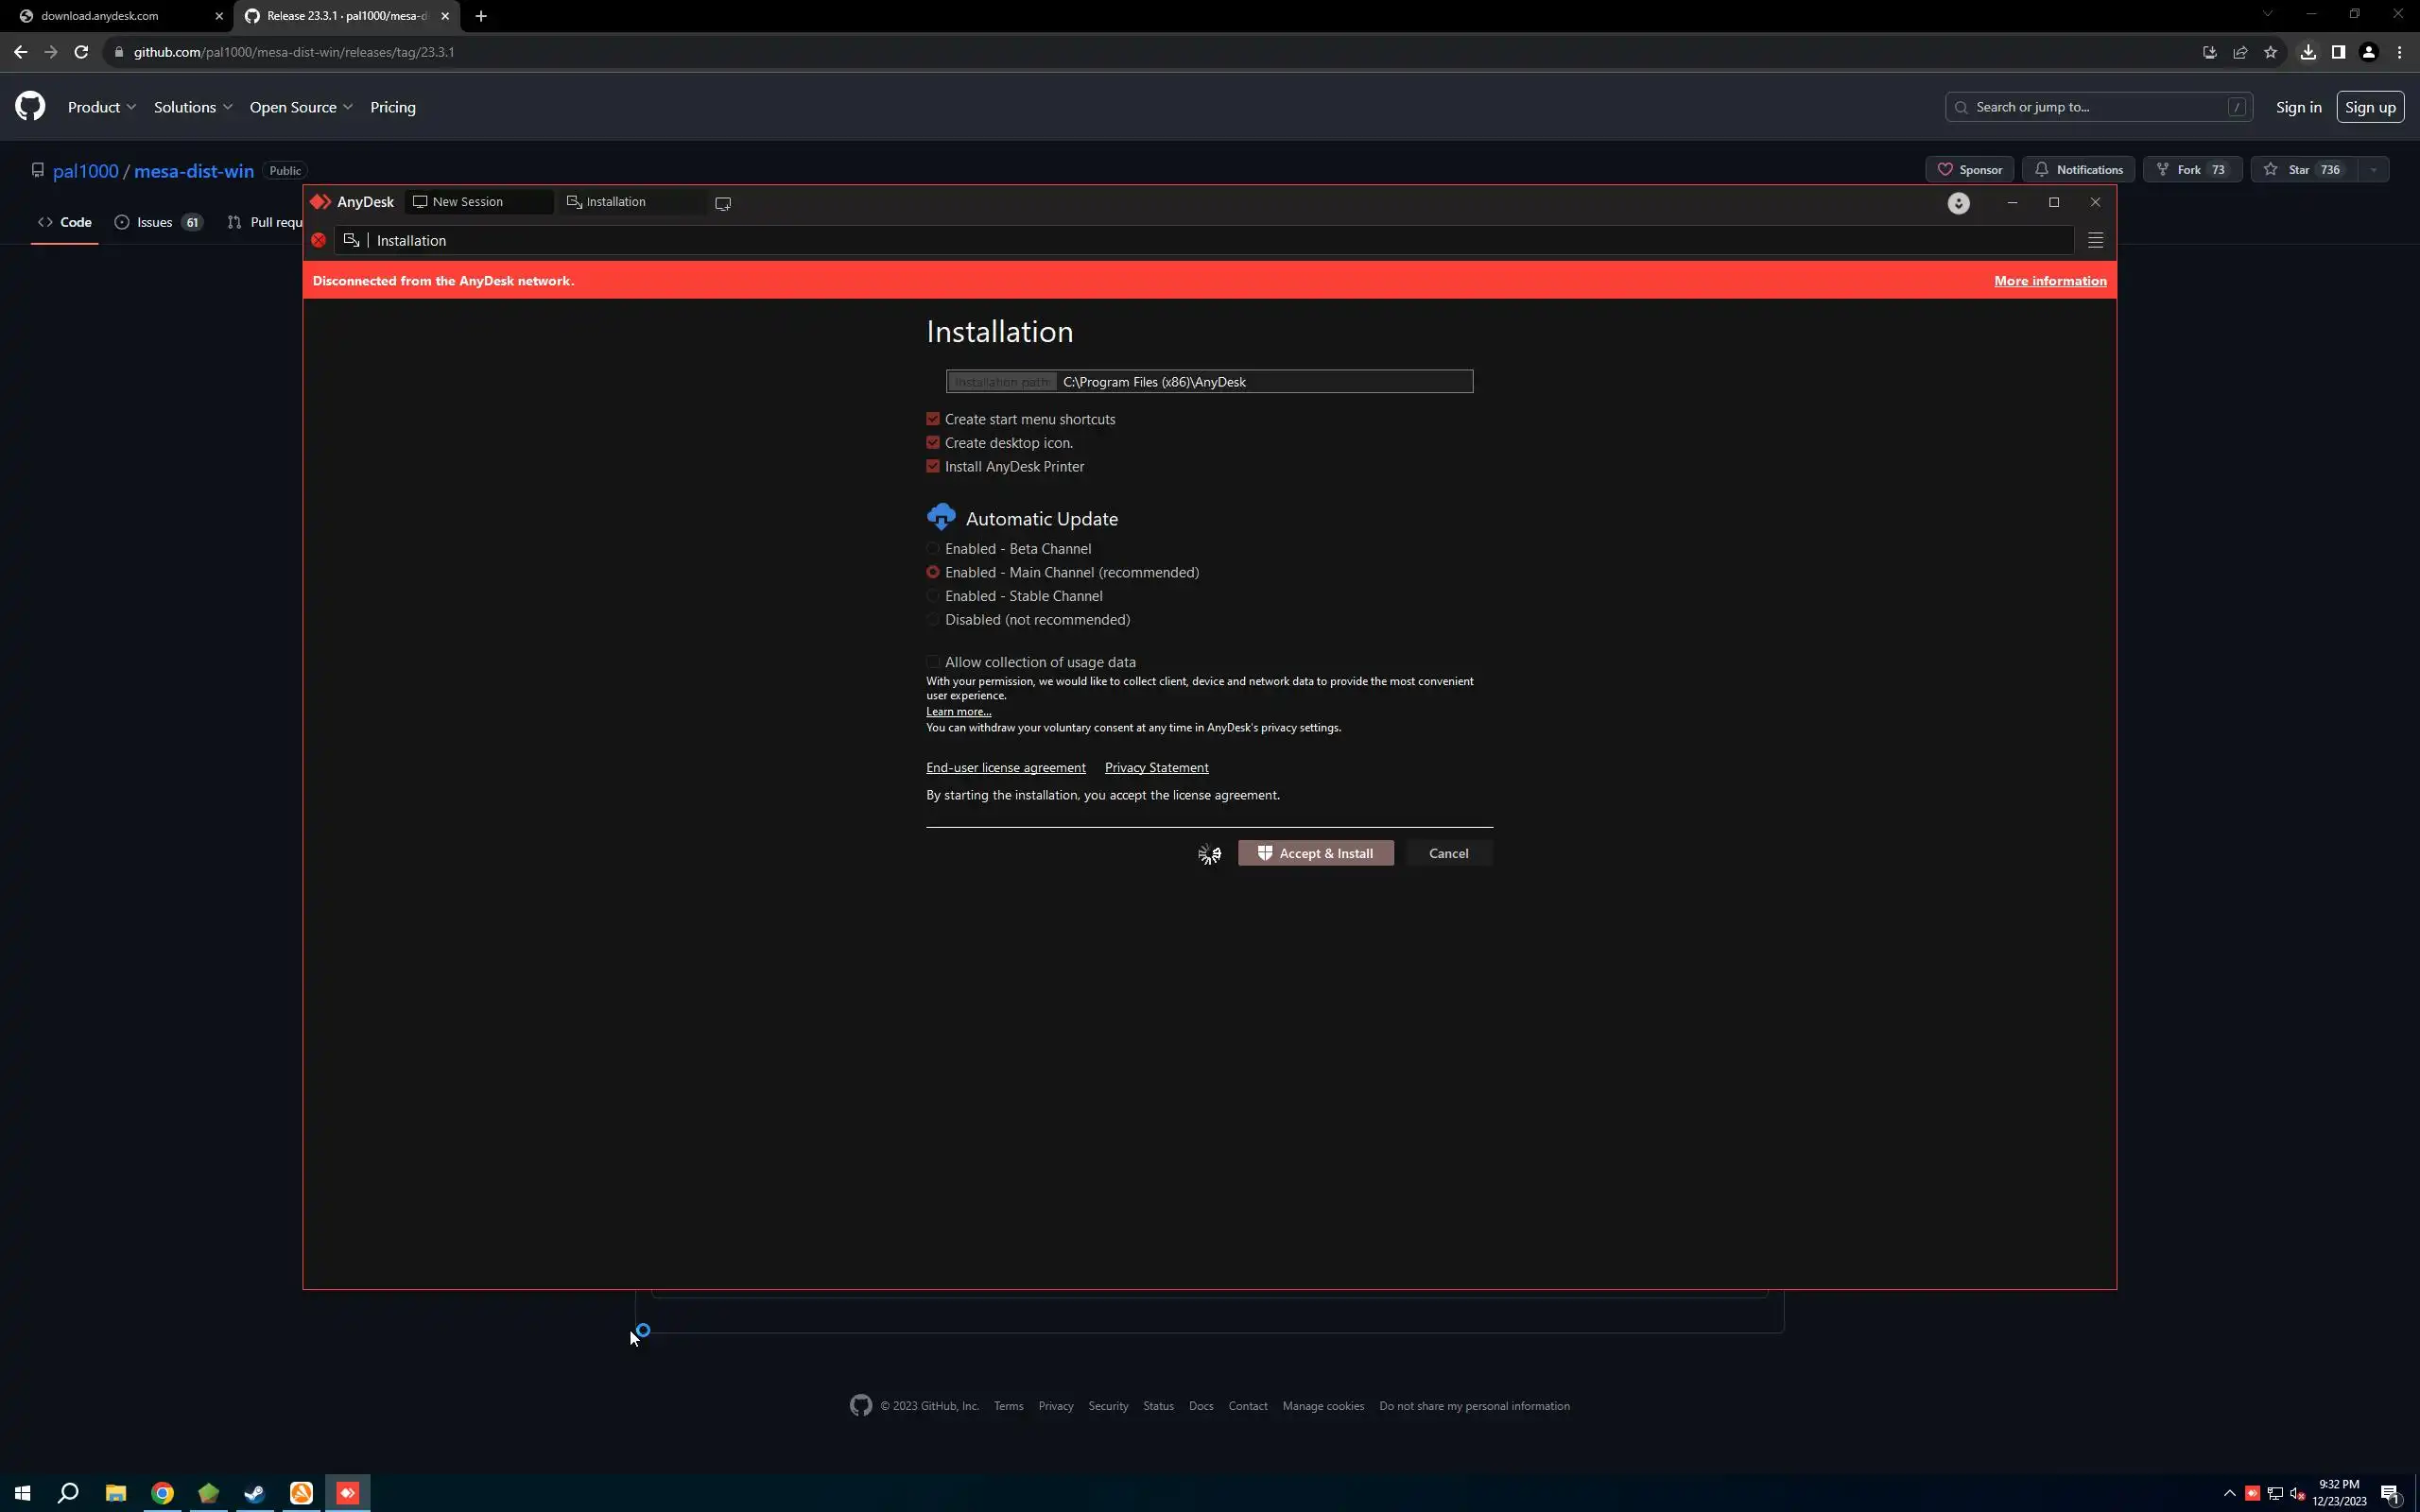Reload the GitHub page

[x=81, y=52]
